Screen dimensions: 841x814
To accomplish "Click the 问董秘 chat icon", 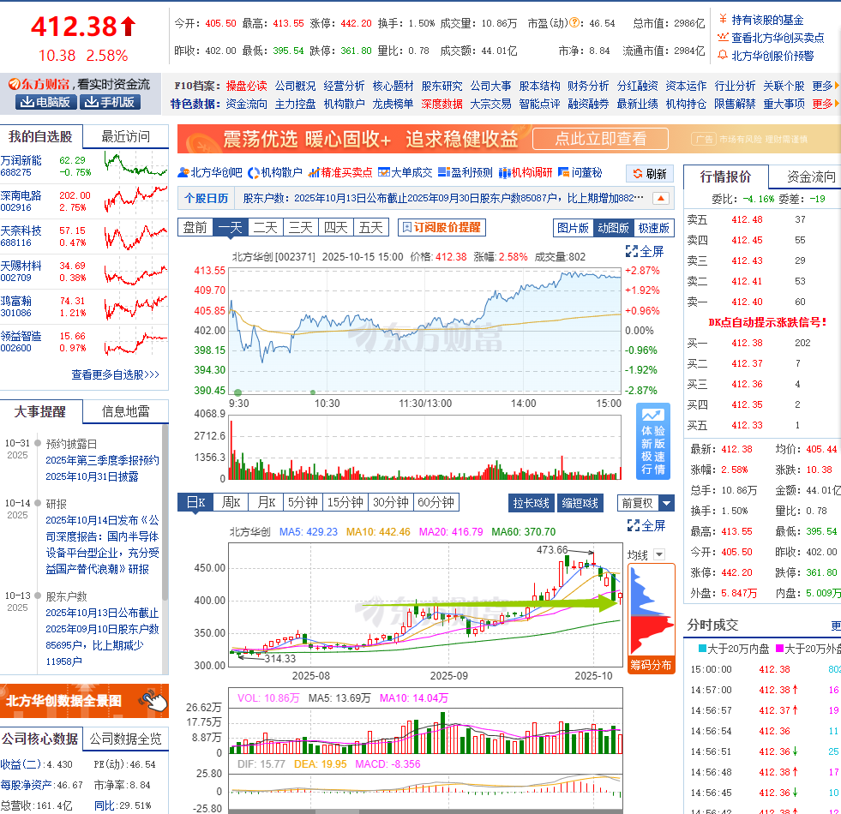I will [x=563, y=173].
